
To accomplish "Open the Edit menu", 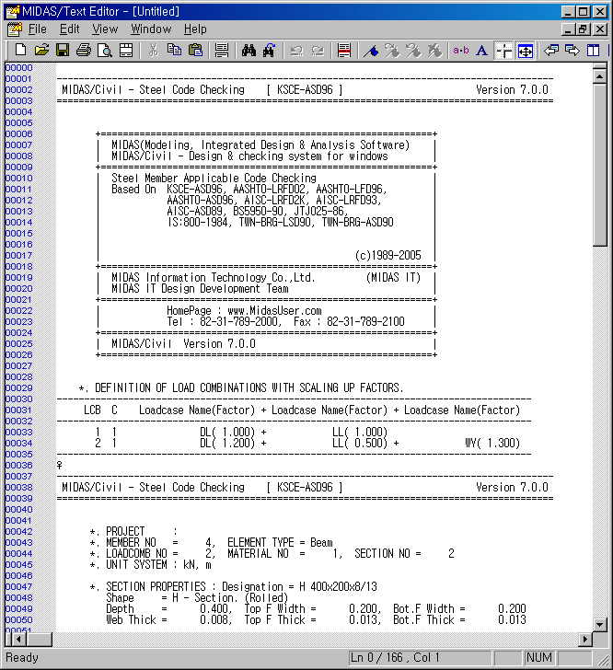I will pyautogui.click(x=69, y=29).
